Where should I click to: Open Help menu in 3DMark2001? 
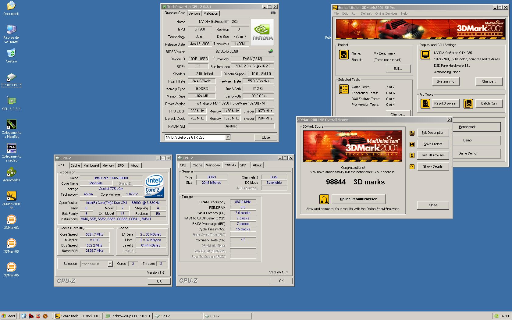[x=404, y=14]
